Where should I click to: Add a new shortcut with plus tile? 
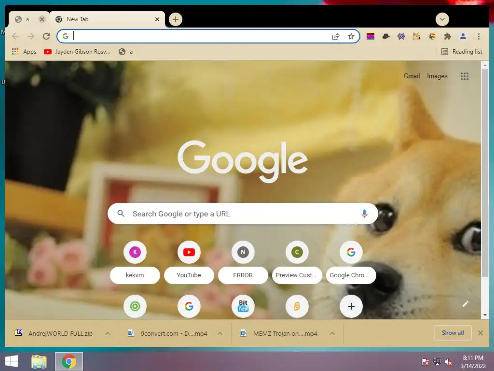351,306
